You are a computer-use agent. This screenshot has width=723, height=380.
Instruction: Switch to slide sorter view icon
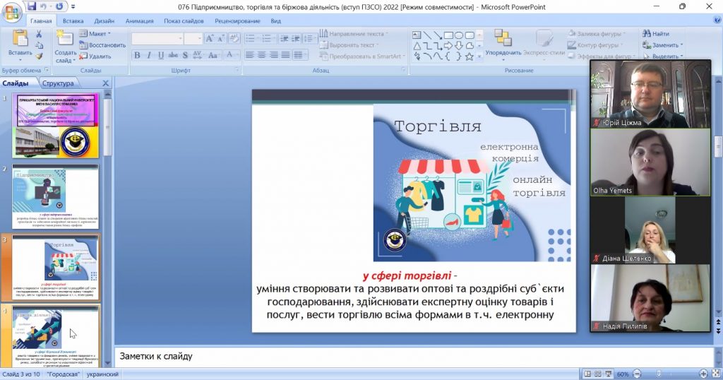coord(597,374)
